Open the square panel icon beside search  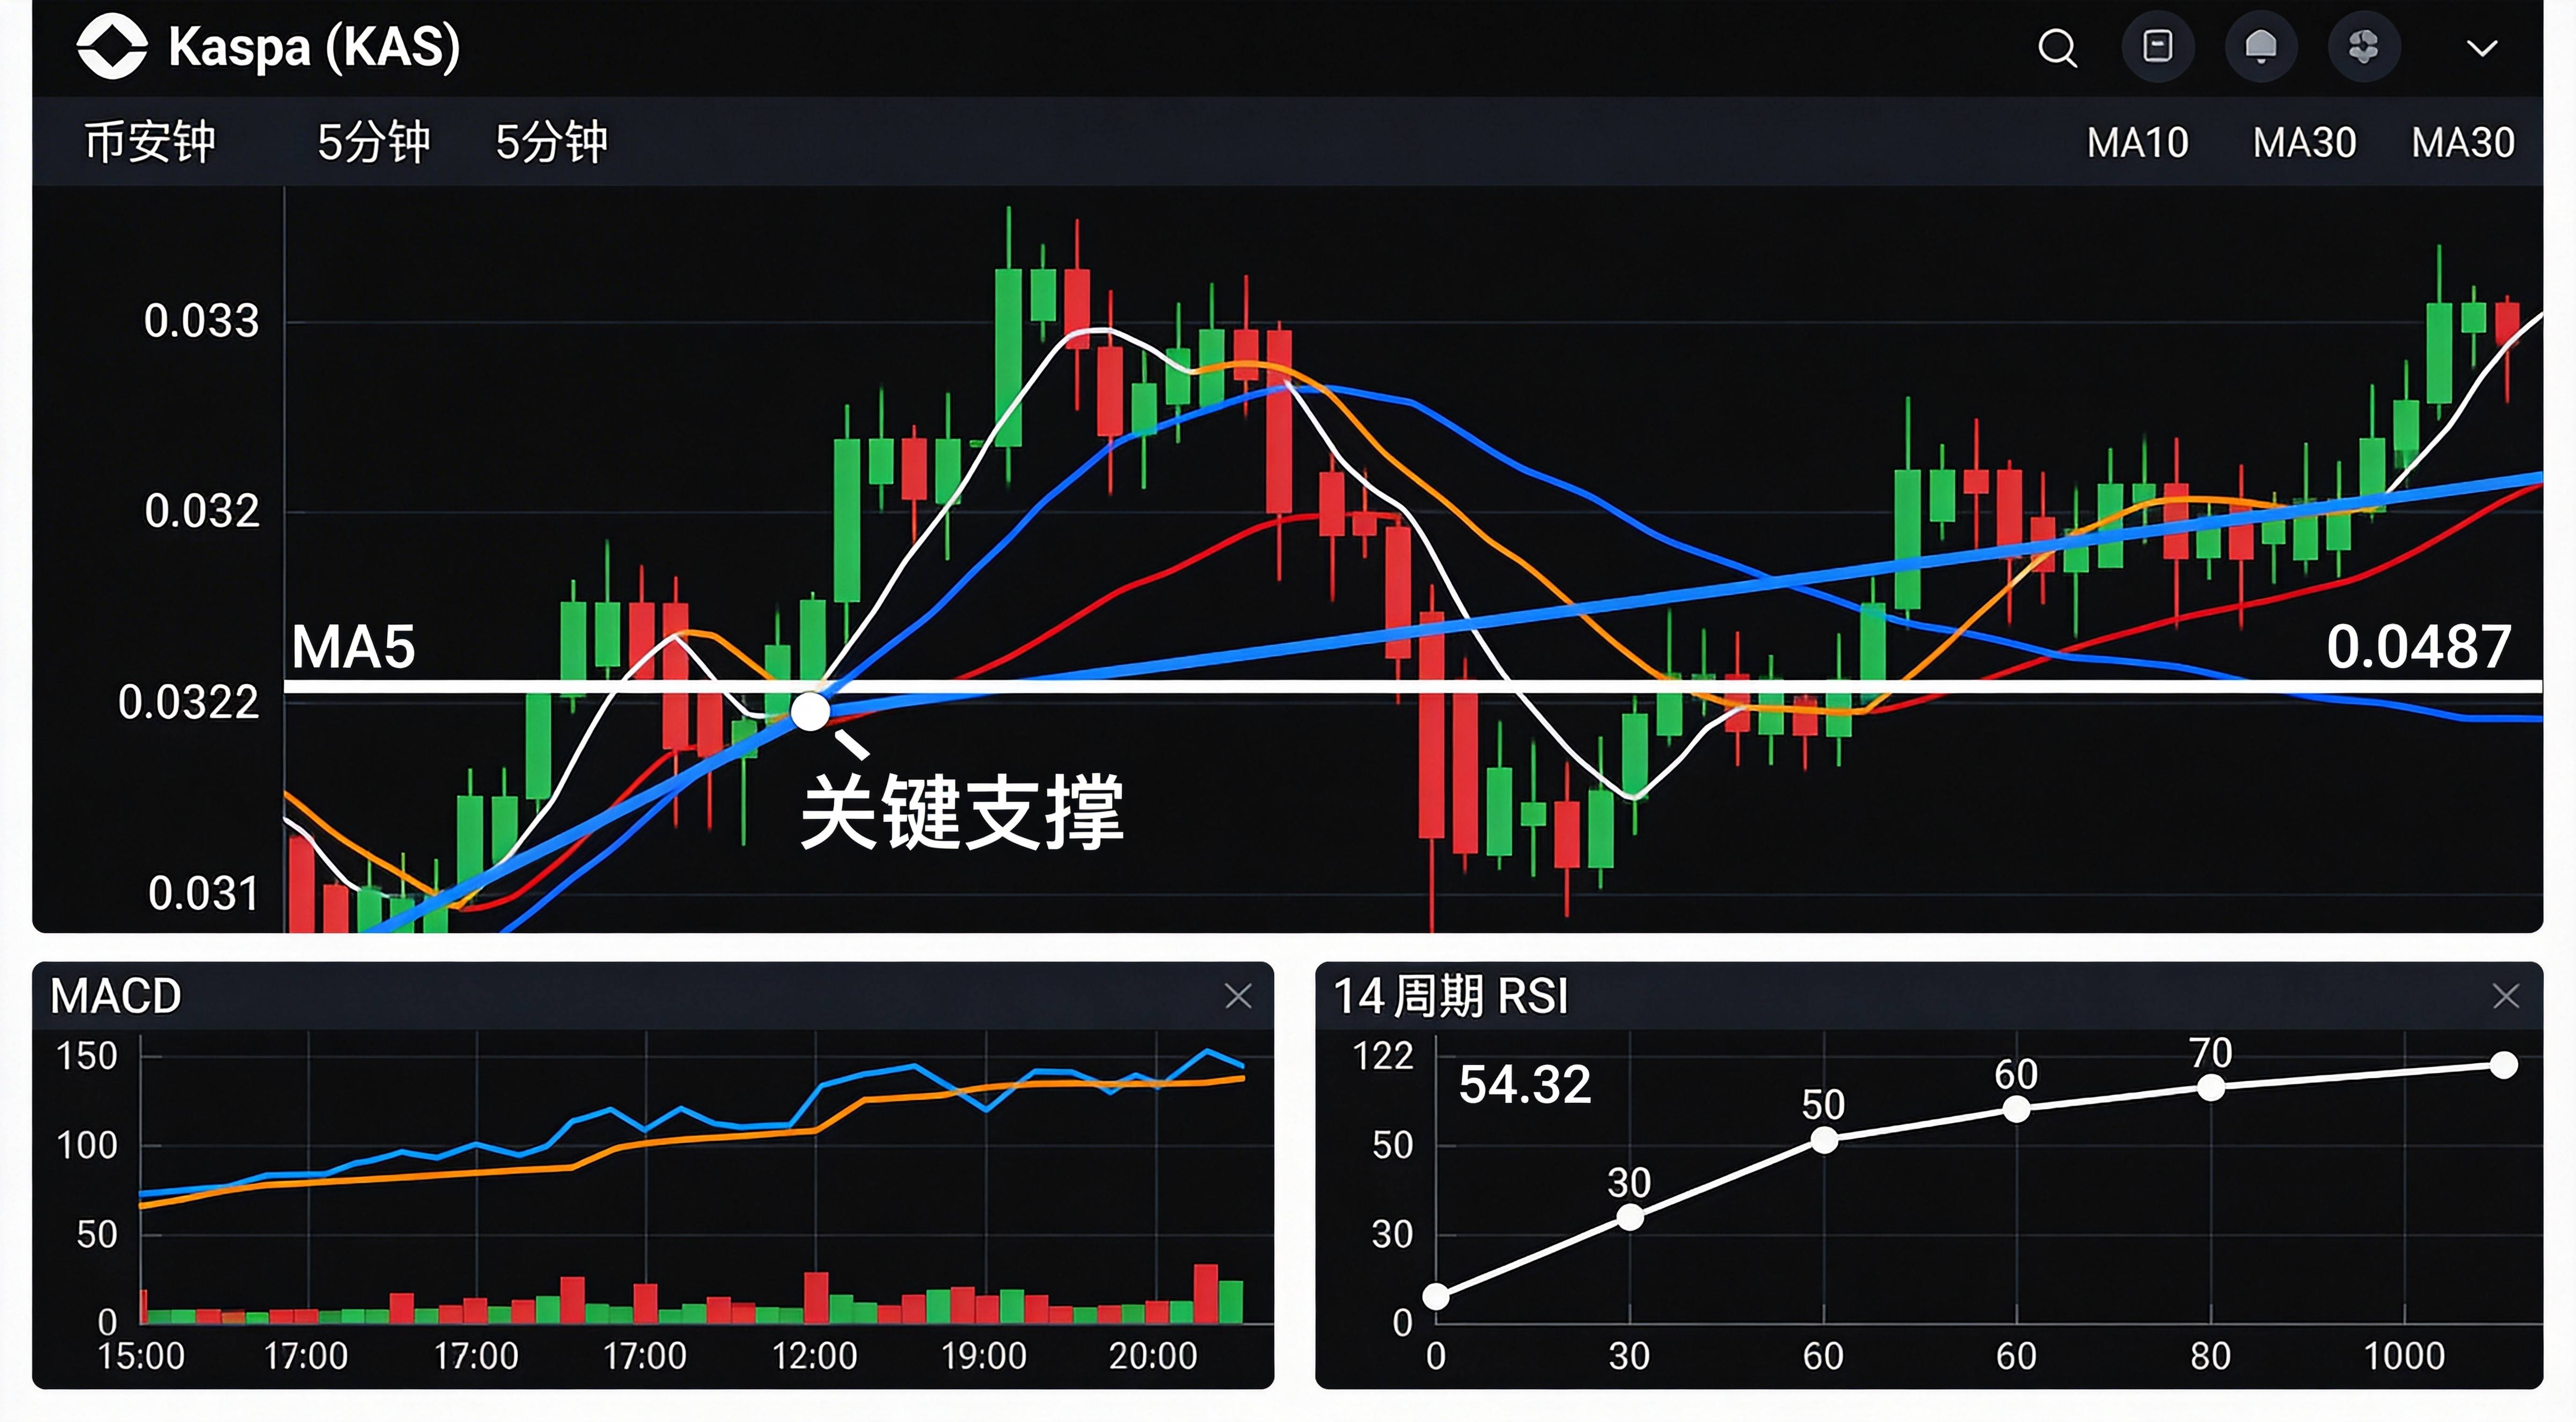tap(2158, 47)
